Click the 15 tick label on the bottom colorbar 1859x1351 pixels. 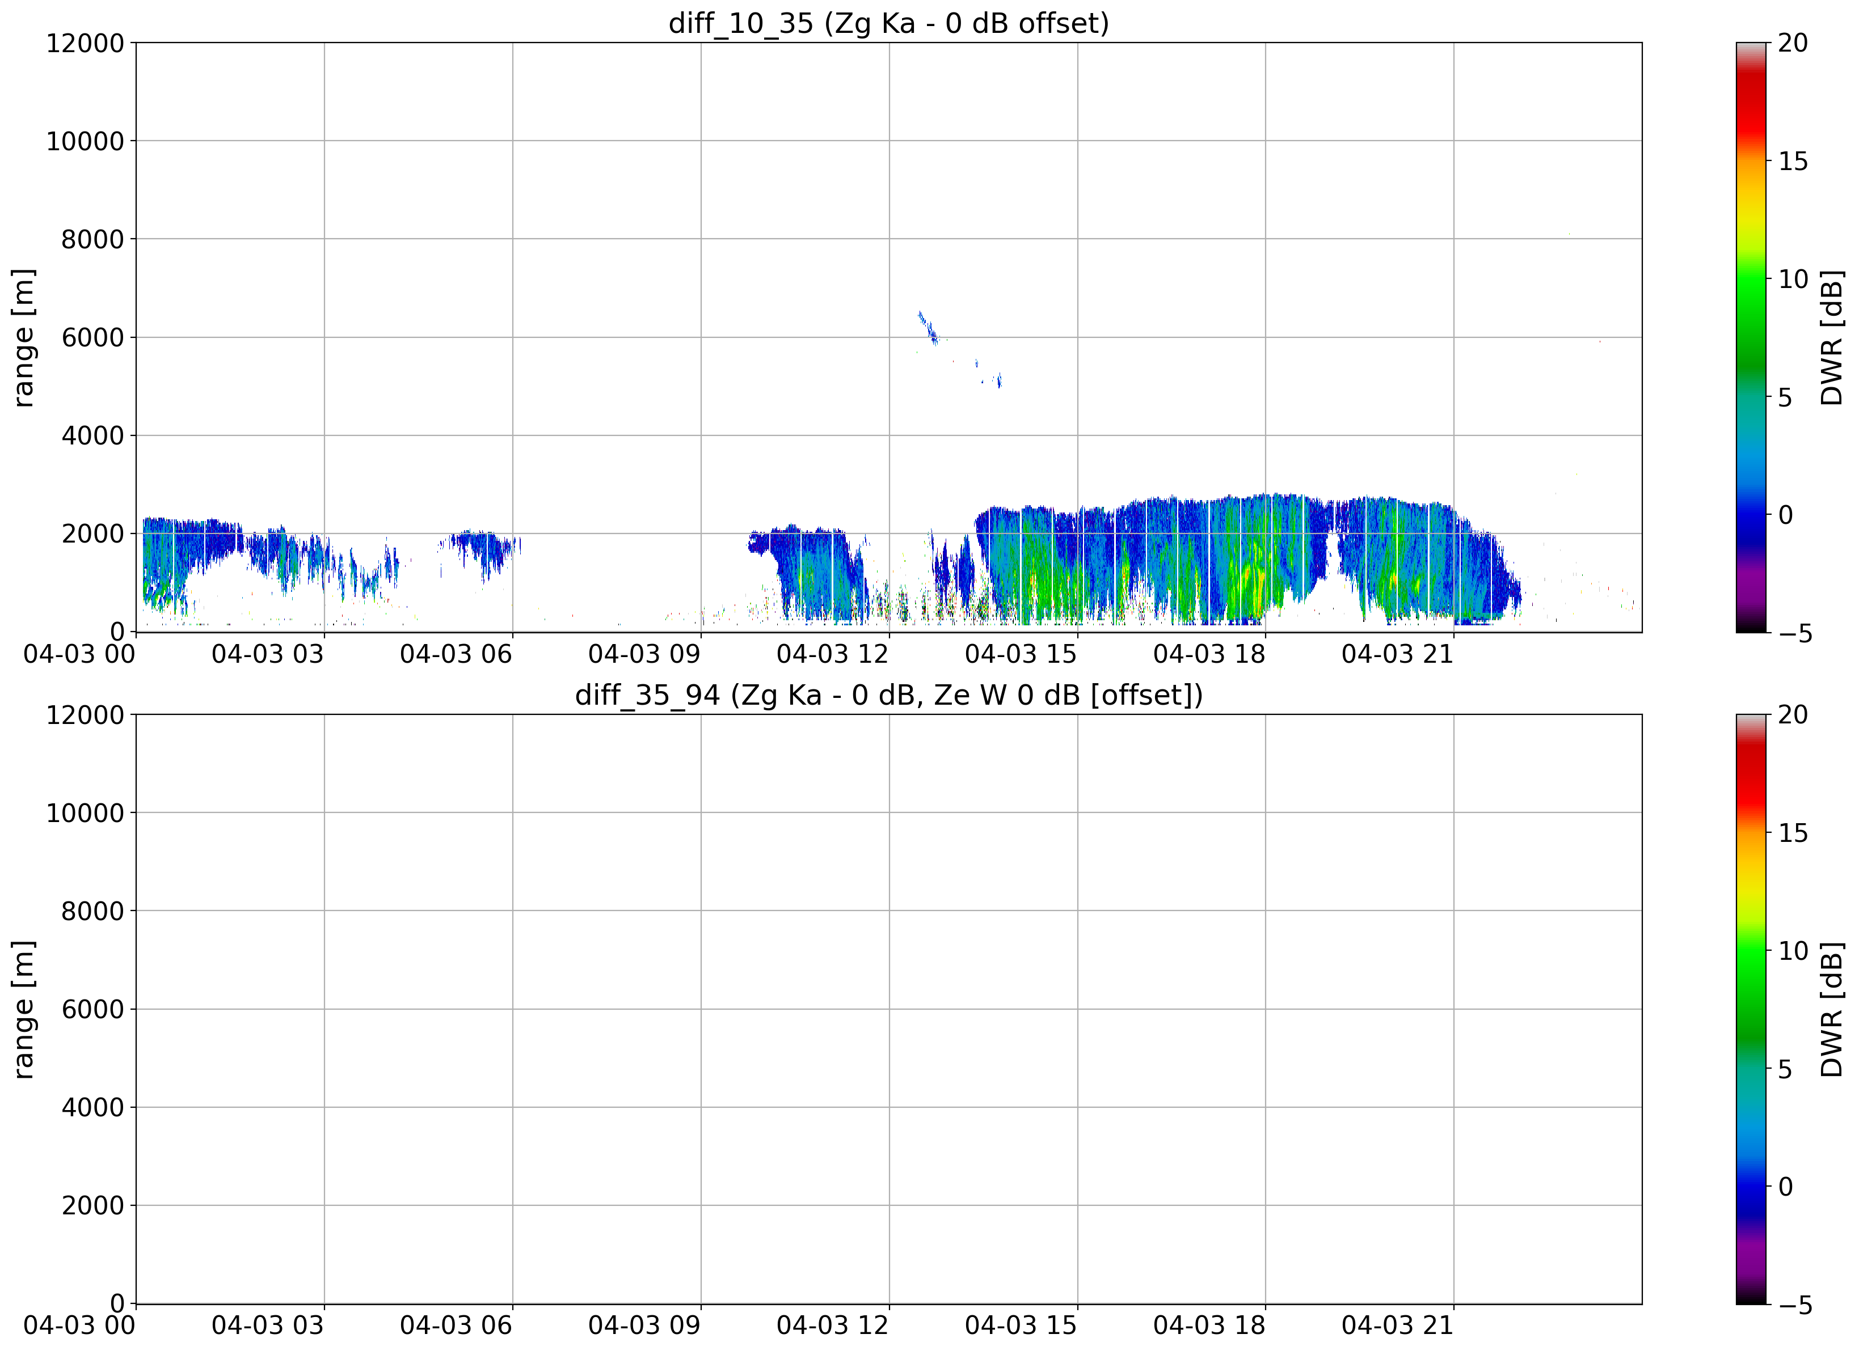pos(1793,833)
